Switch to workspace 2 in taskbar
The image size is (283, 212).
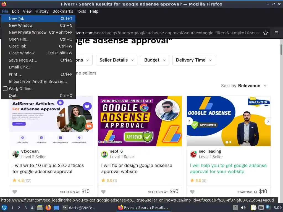(x=19, y=208)
